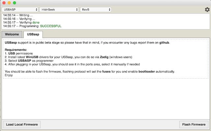
Task: Click the '14:55:16 -- Verifying ...' log line
Action: [x=19, y=19]
